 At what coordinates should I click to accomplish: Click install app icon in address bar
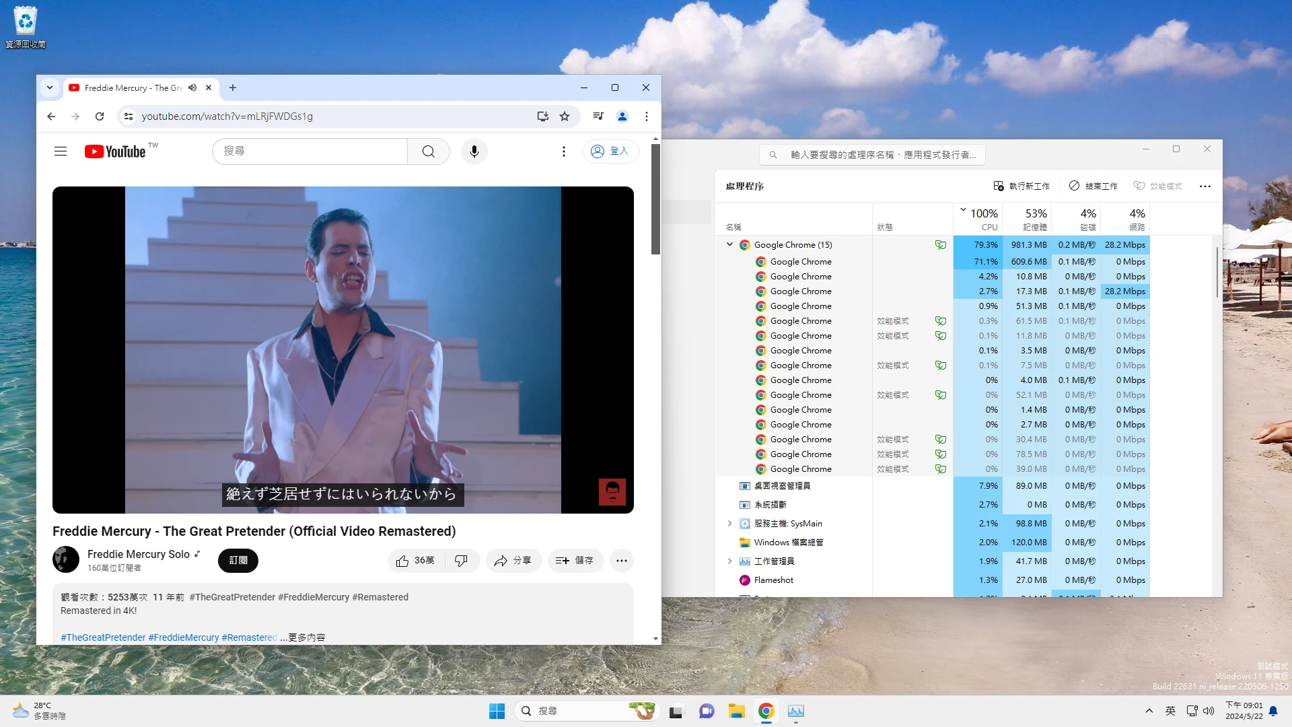coord(542,116)
